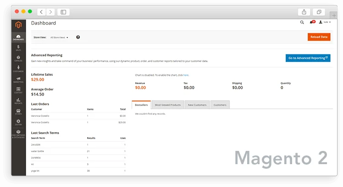Viewport: 343px width, 187px height.
Task: Open the Marketing sidebar menu
Action: (x=18, y=80)
